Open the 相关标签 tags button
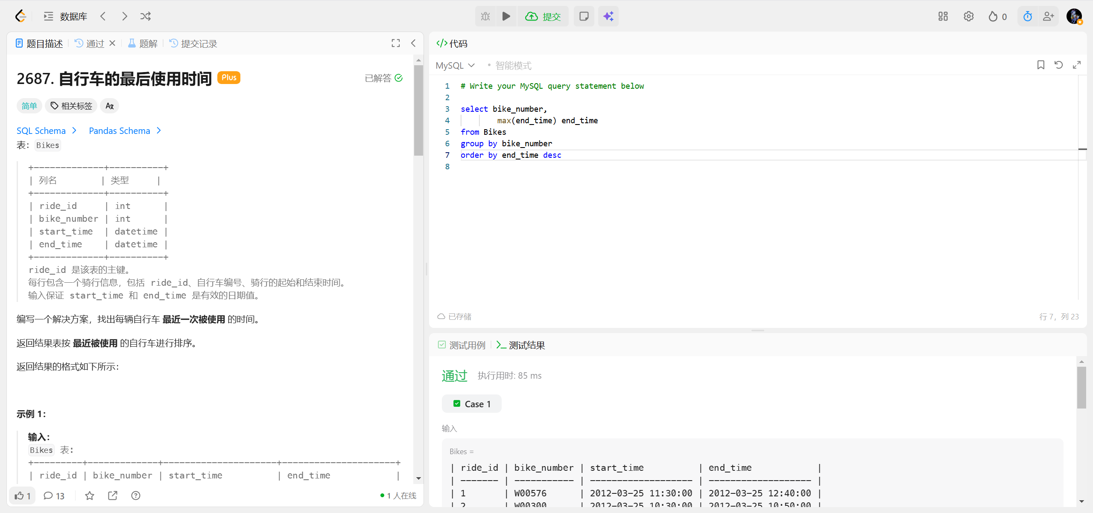Viewport: 1093px width, 513px height. (x=71, y=106)
